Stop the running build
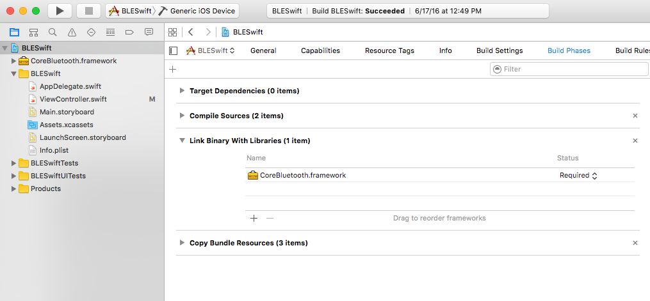This screenshot has height=301, width=650. pyautogui.click(x=89, y=11)
